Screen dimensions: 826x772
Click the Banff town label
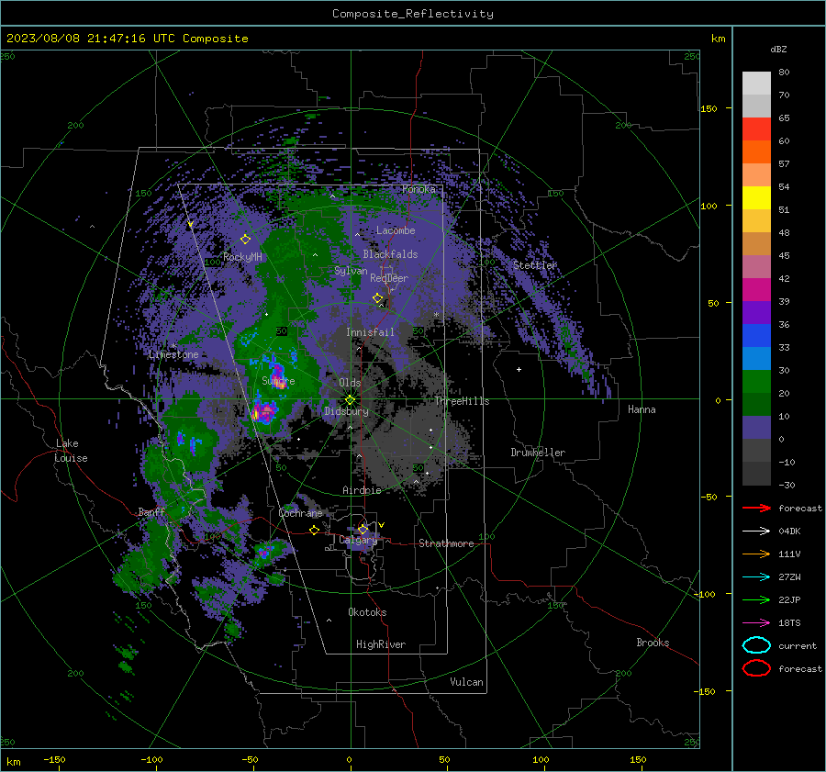click(151, 512)
